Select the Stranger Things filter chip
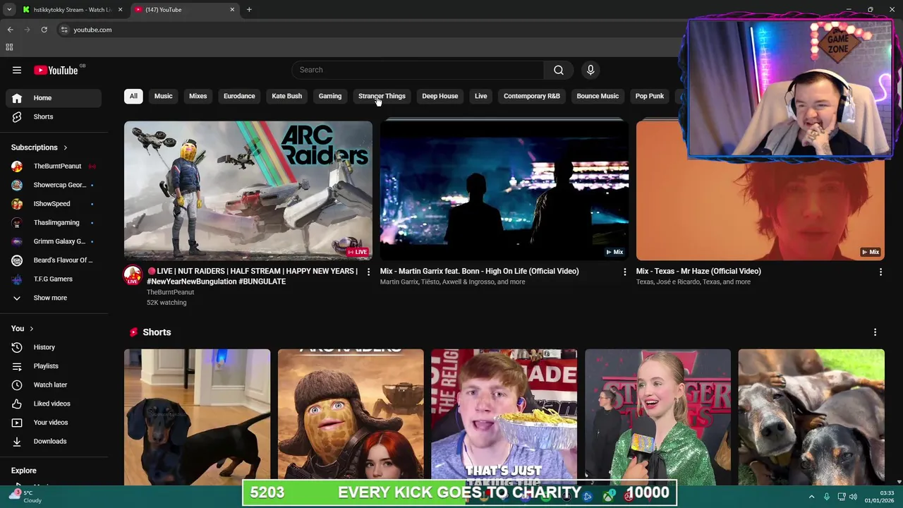The width and height of the screenshot is (903, 508). click(382, 96)
